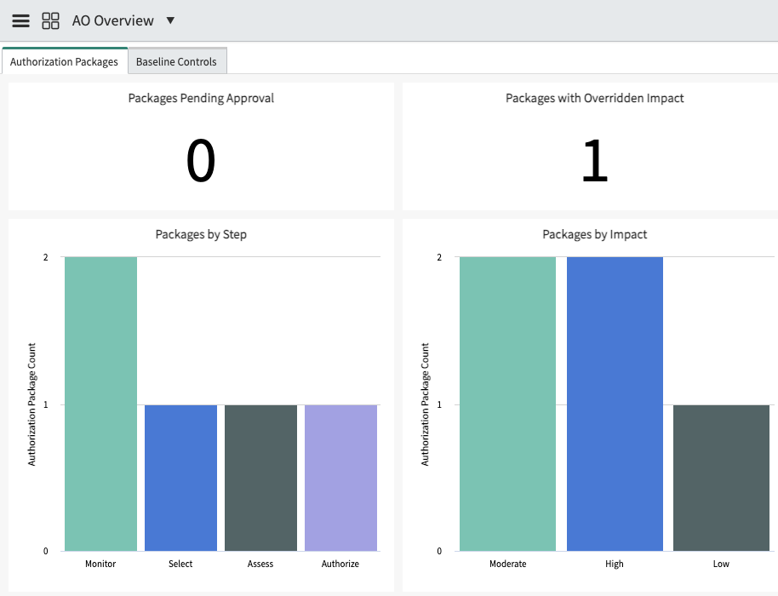Click the dashboard grid icon
The height and width of the screenshot is (596, 778).
click(50, 20)
